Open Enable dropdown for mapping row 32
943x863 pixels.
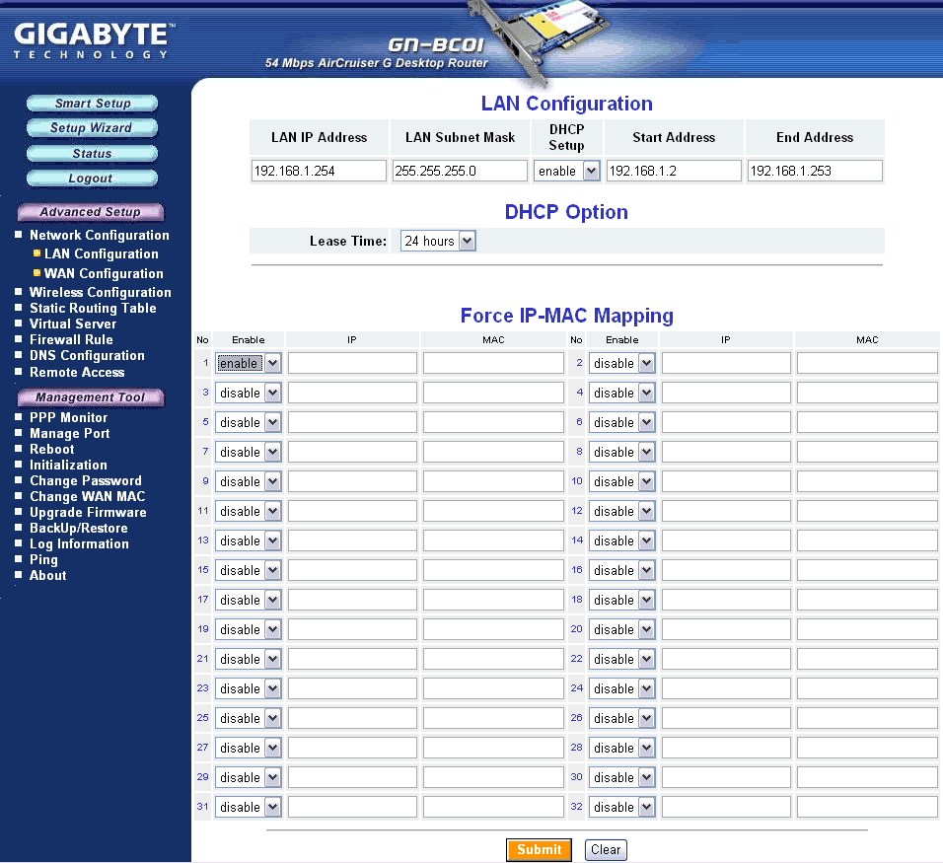(621, 807)
